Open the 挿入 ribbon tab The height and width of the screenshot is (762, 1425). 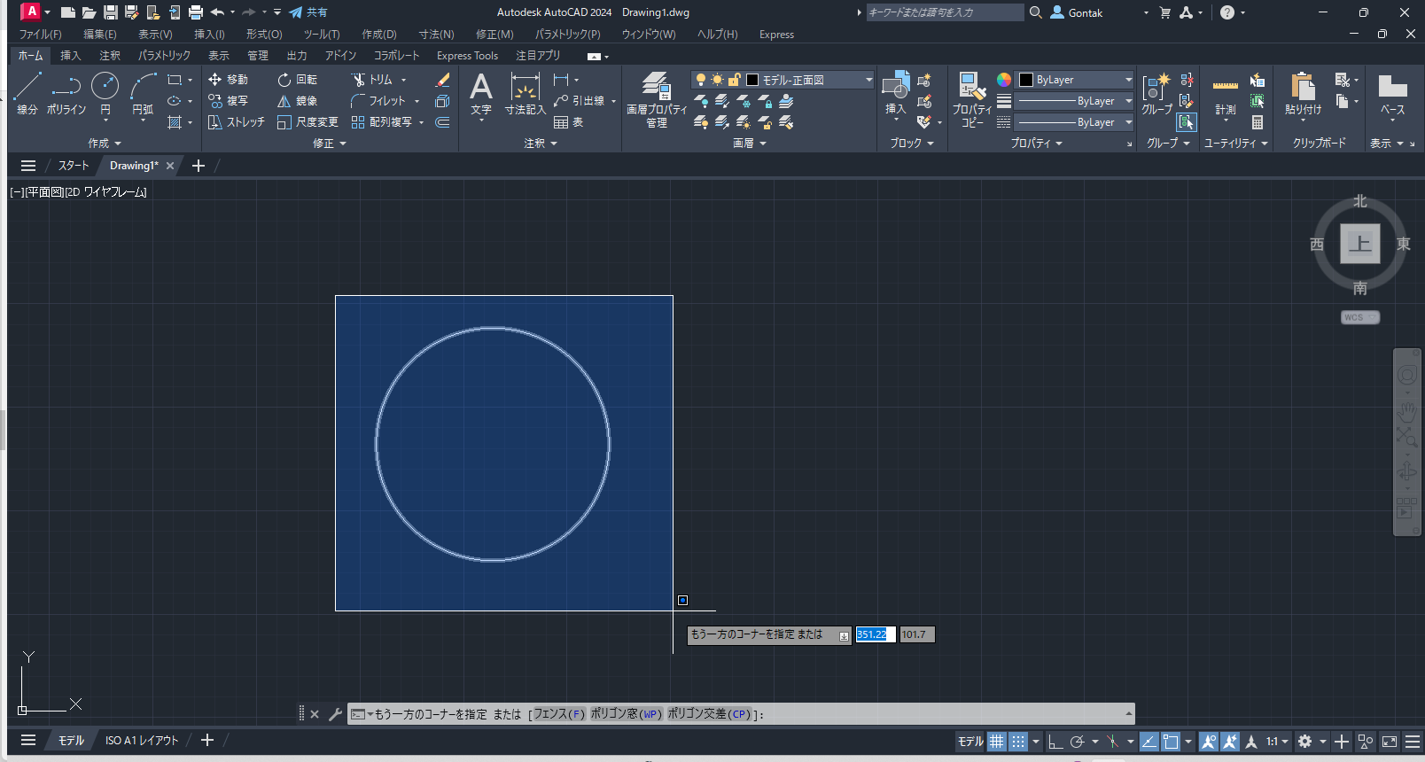point(70,56)
